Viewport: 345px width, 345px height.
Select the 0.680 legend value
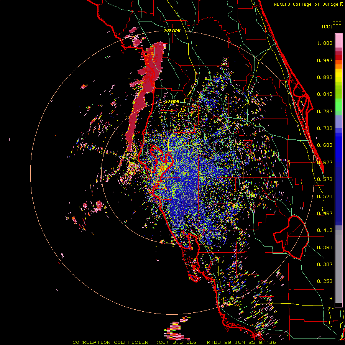325,145
